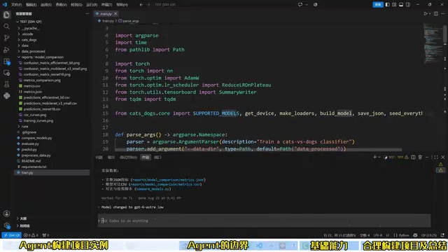Open the chat icon in title bar
This screenshot has height=252, width=448.
tap(300, 5)
